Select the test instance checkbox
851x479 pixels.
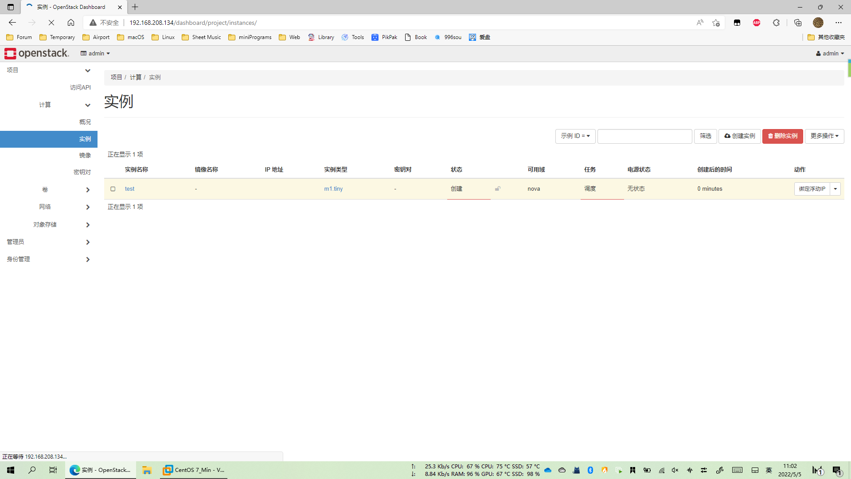113,189
